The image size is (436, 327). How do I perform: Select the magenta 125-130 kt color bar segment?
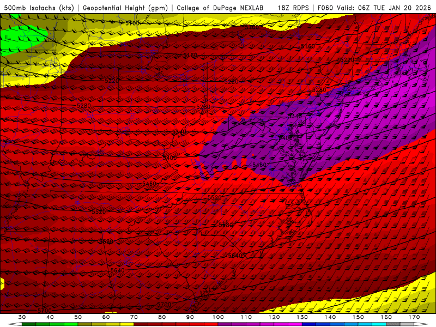(295, 324)
